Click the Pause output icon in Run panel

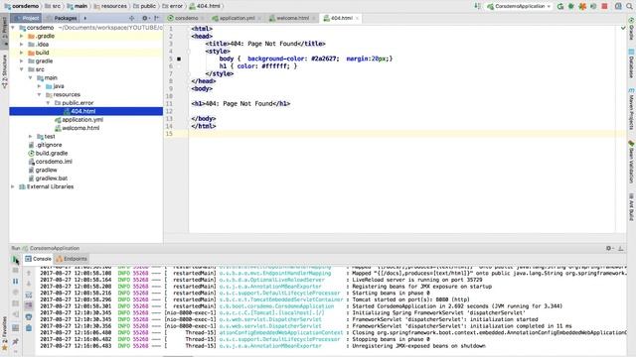click(x=16, y=281)
